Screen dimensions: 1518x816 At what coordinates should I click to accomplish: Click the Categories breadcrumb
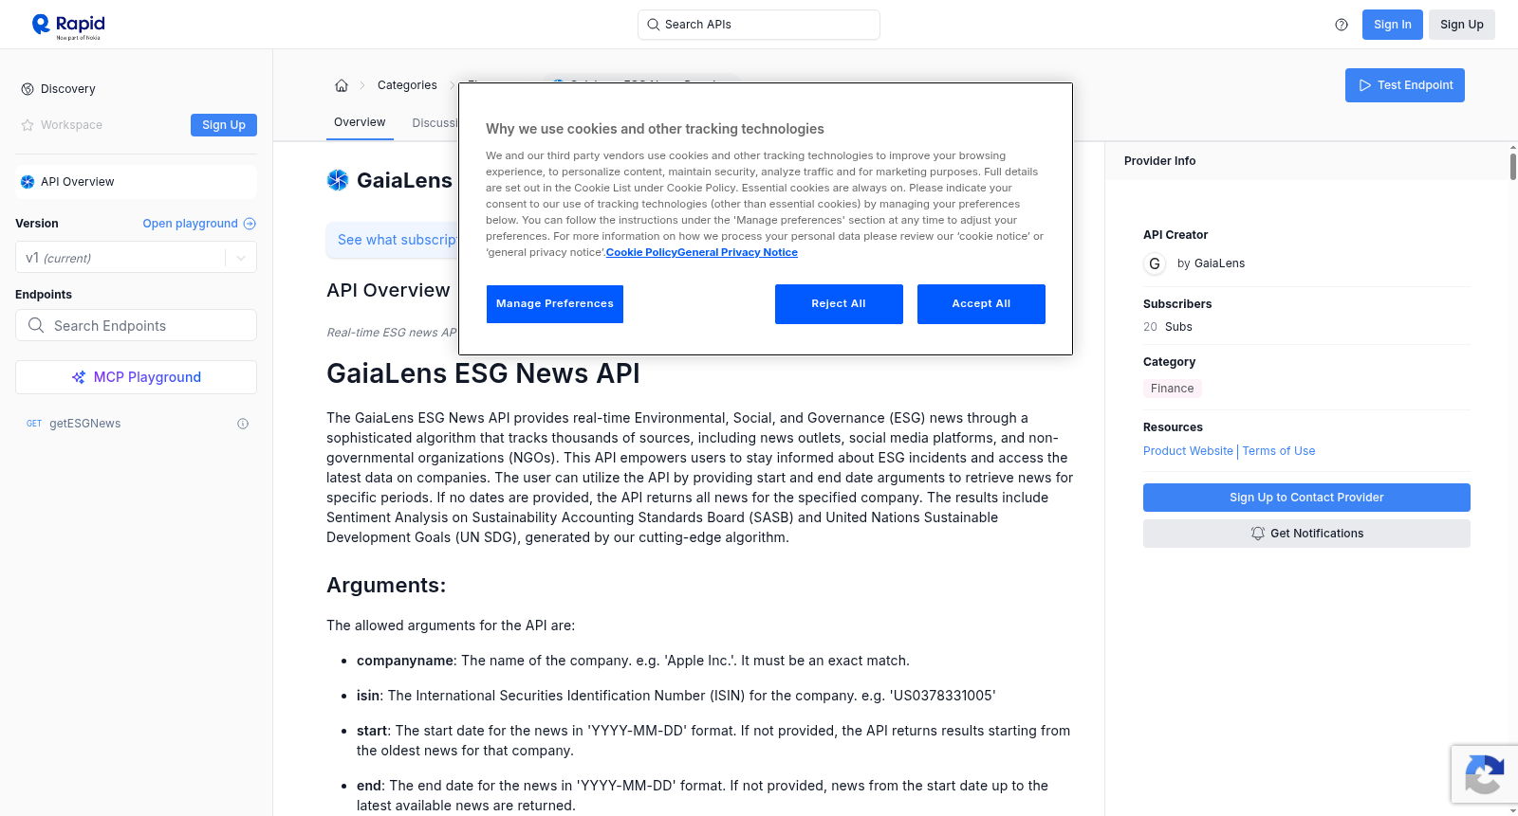(407, 85)
